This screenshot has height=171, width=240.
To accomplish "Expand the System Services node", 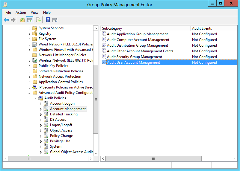I will coord(29,28).
